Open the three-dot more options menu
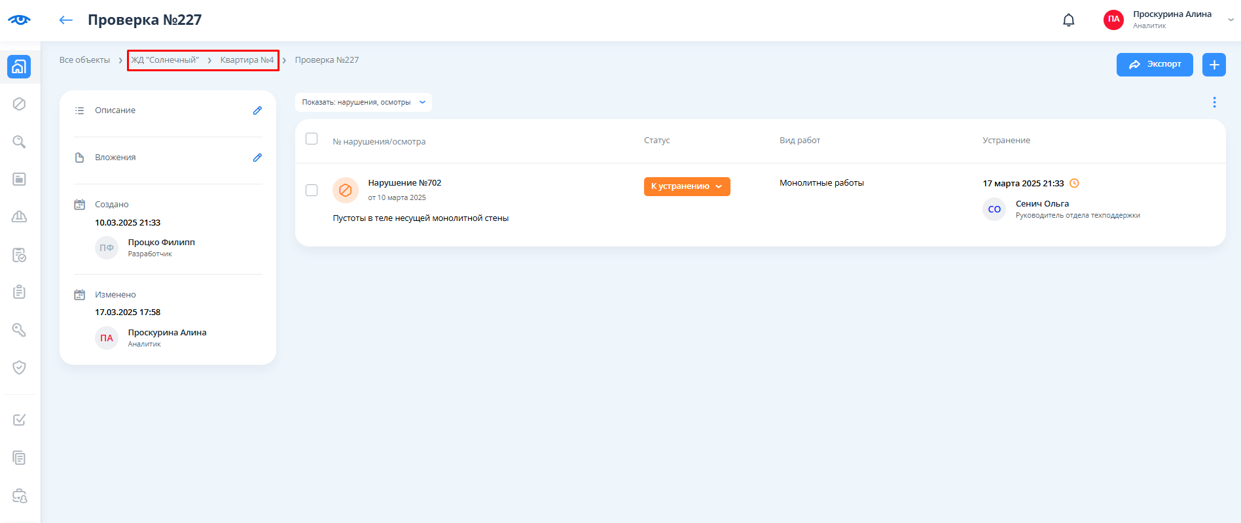This screenshot has height=523, width=1241. (1214, 102)
